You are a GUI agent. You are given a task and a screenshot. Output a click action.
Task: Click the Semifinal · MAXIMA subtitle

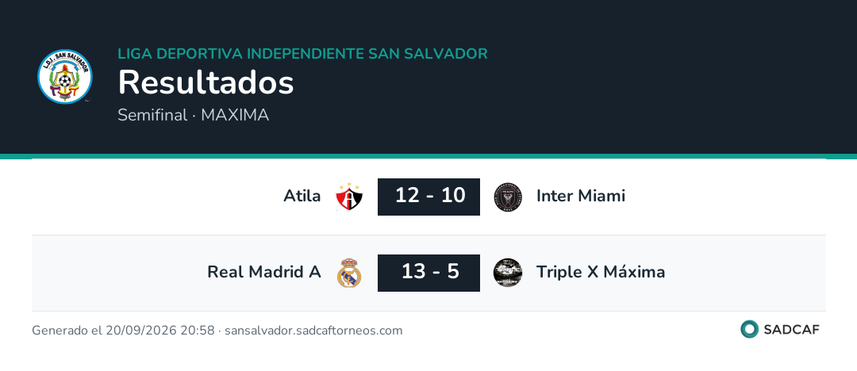click(194, 115)
